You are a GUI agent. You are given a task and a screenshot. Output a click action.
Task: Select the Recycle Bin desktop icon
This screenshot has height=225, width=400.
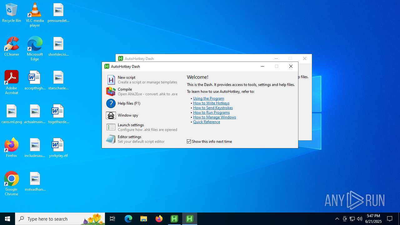click(x=12, y=13)
